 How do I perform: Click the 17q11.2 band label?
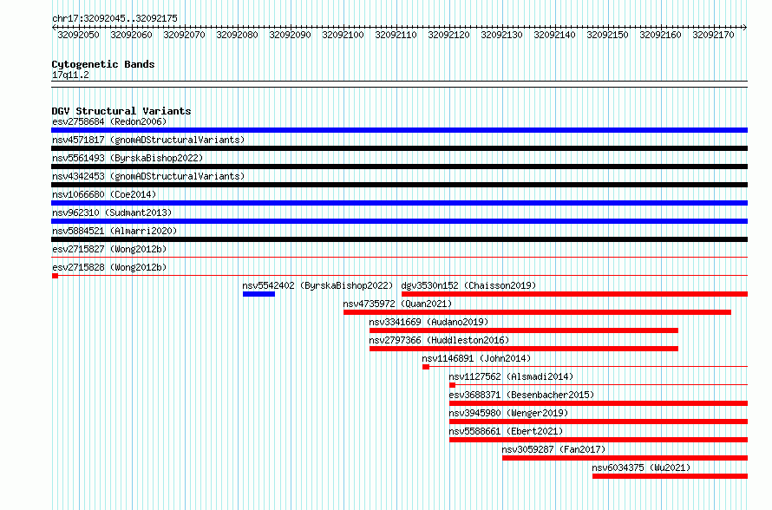point(70,75)
